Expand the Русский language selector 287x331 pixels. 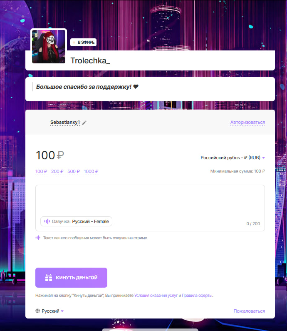tap(49, 311)
